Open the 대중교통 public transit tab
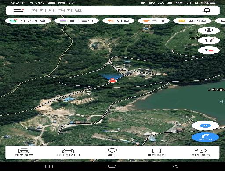This screenshot has height=171, width=225. [24, 152]
